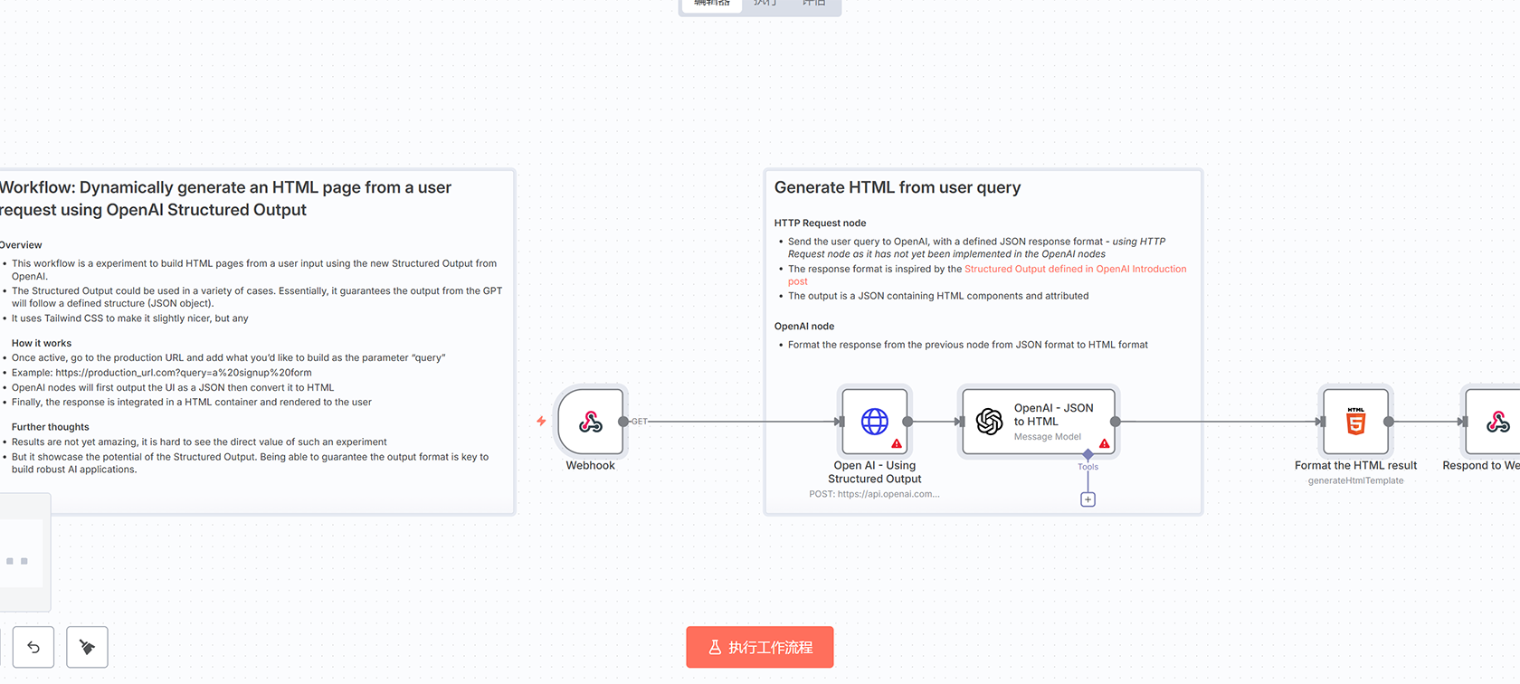Select the Webhook trigger node

click(591, 422)
